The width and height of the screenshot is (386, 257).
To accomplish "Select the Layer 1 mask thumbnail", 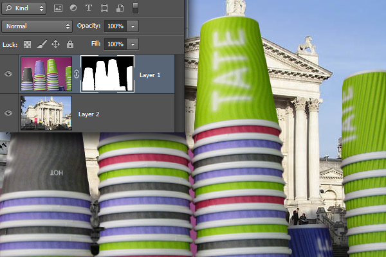I will click(107, 74).
